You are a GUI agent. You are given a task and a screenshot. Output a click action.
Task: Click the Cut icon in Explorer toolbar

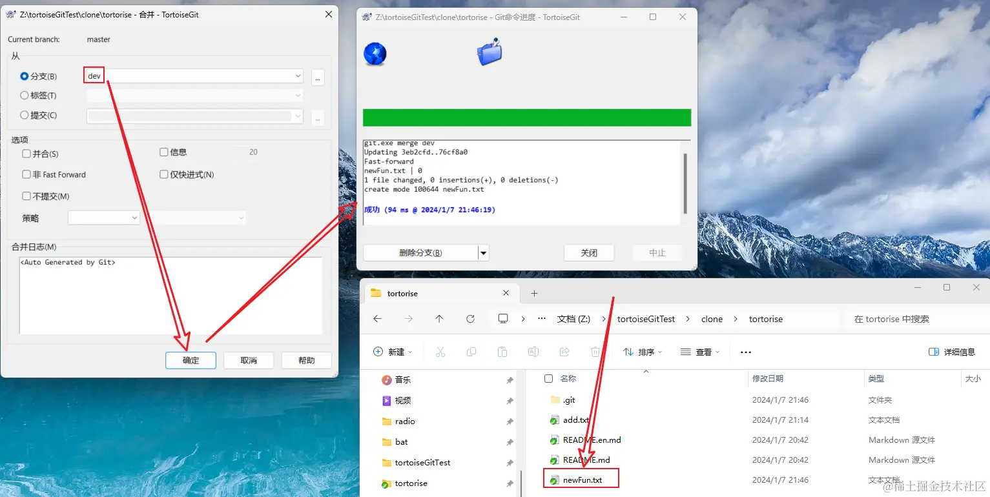point(440,352)
